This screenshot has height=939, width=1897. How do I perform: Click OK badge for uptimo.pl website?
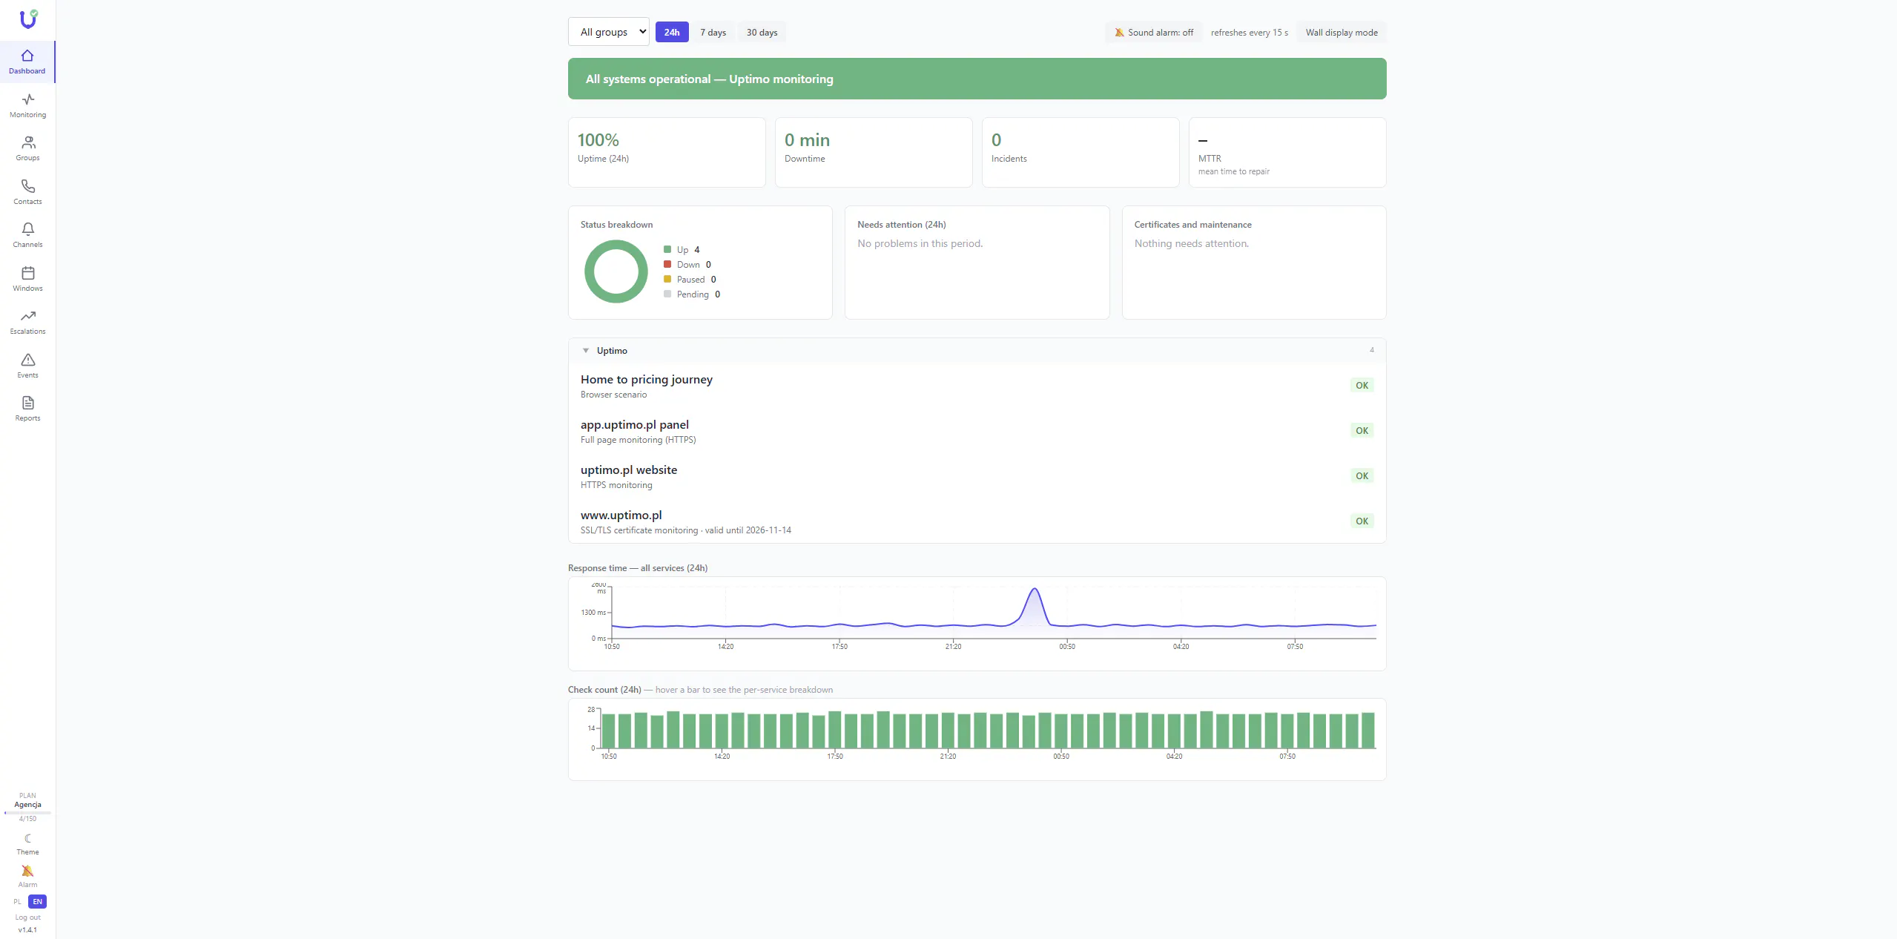(1362, 476)
